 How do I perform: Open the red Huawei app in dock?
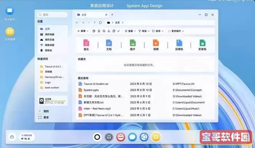[x=121, y=137]
